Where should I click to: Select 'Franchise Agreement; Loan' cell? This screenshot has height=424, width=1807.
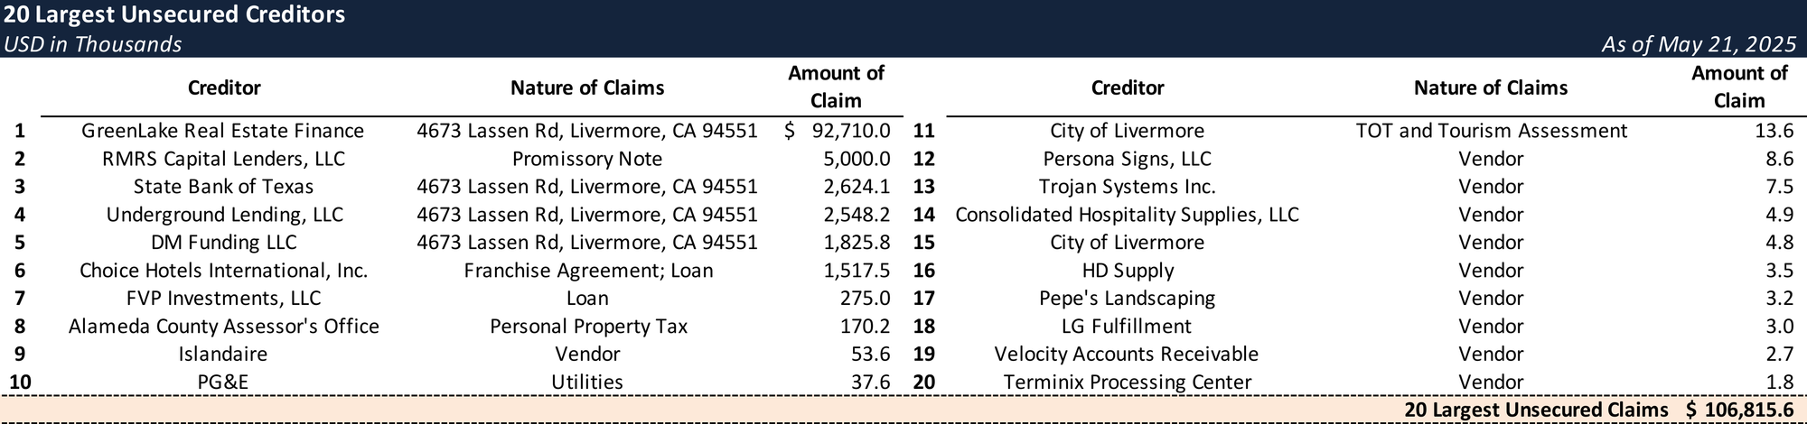588,271
